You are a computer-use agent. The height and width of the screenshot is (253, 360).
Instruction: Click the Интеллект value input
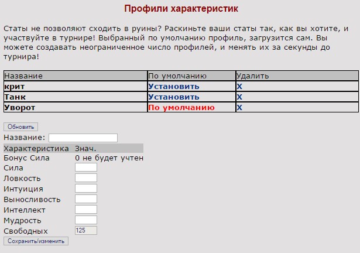pyautogui.click(x=86, y=210)
